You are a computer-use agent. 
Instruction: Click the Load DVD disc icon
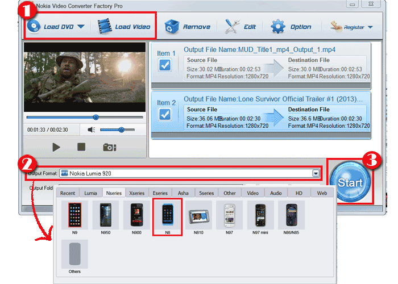pyautogui.click(x=34, y=26)
